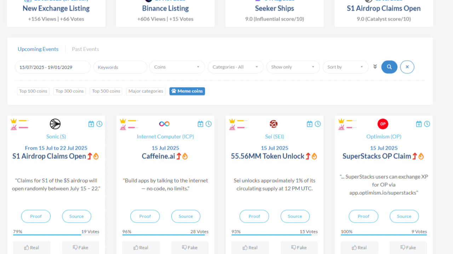Set reminder clock icon on Internet Computer card
The width and height of the screenshot is (453, 254).
pyautogui.click(x=209, y=124)
